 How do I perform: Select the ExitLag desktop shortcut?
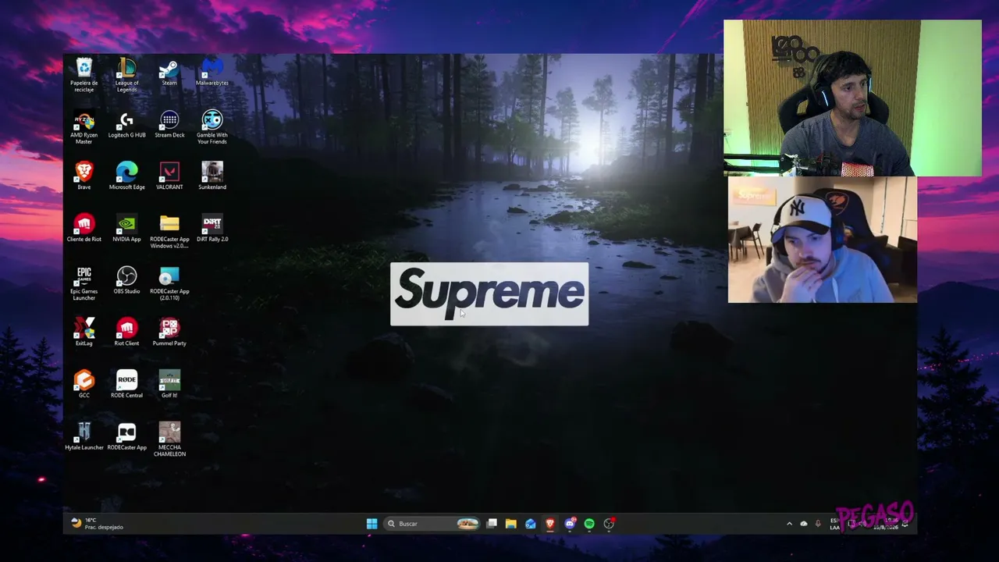[x=84, y=333]
